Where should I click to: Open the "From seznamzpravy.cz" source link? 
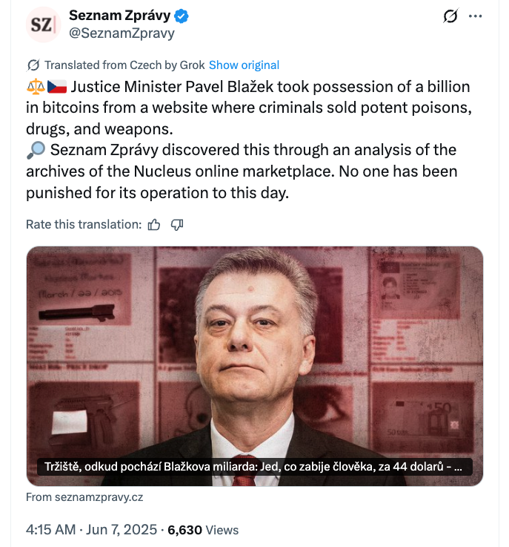click(x=84, y=497)
